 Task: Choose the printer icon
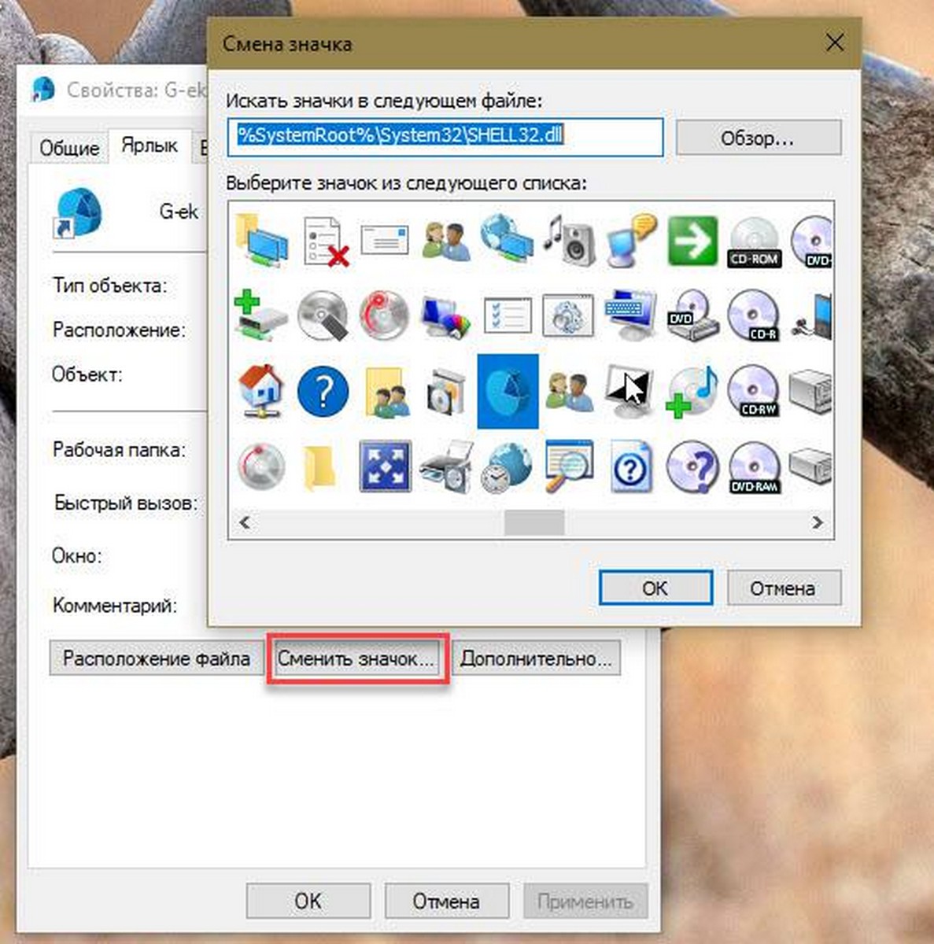pyautogui.click(x=446, y=467)
